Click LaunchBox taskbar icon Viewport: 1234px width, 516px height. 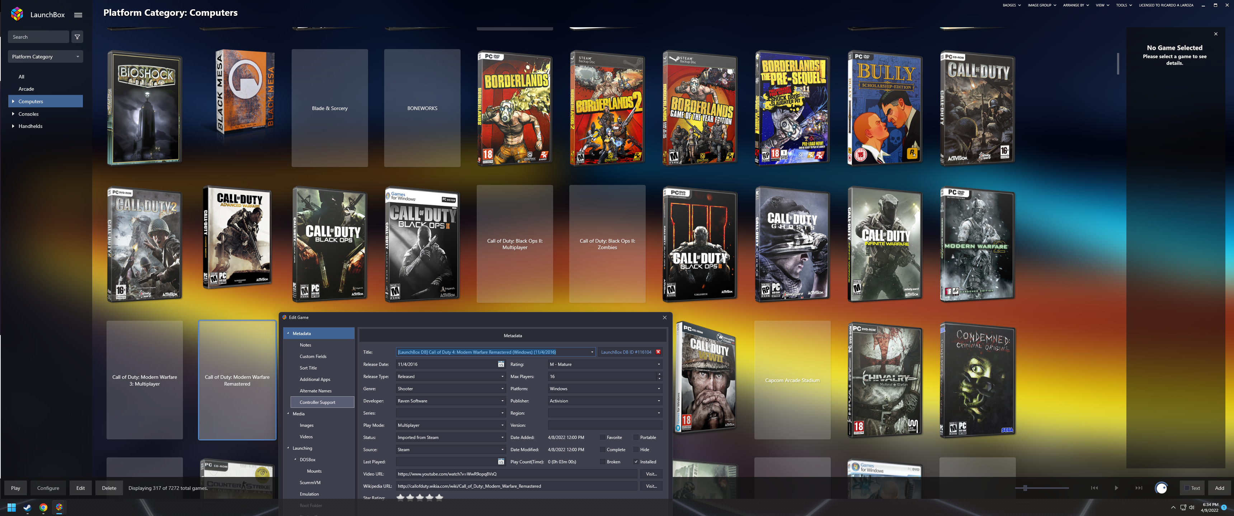[x=59, y=507]
